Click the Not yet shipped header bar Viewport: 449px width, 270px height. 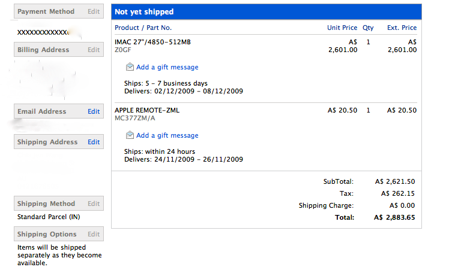(266, 12)
